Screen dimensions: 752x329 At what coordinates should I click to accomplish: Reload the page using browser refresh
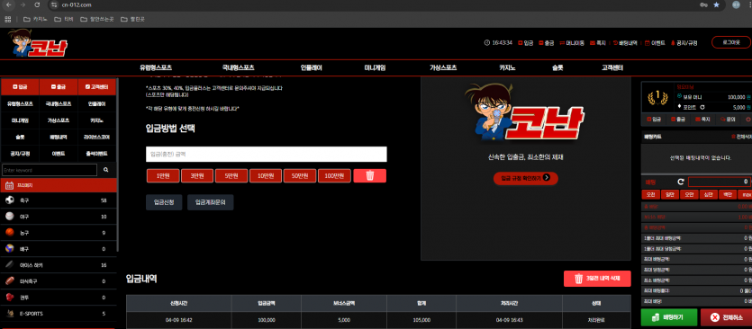[37, 4]
